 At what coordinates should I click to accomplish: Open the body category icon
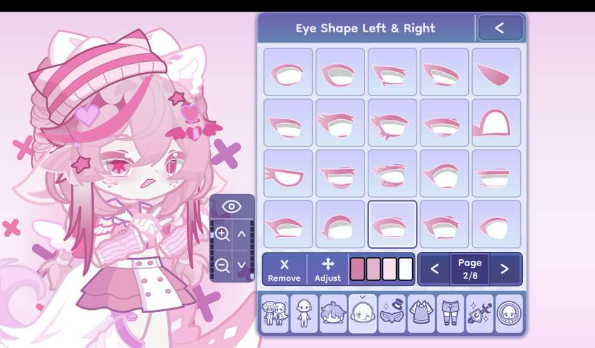(304, 313)
